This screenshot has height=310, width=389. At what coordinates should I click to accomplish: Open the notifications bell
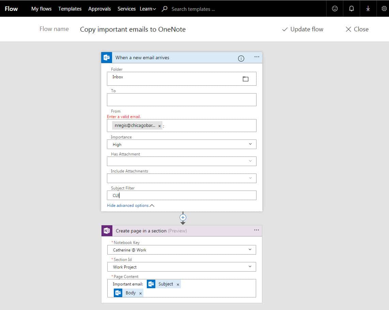351,9
